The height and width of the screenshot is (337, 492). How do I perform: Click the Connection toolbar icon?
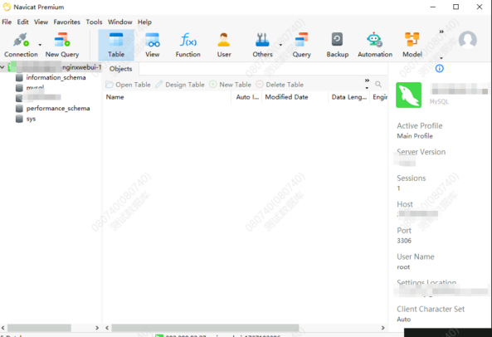coord(21,40)
